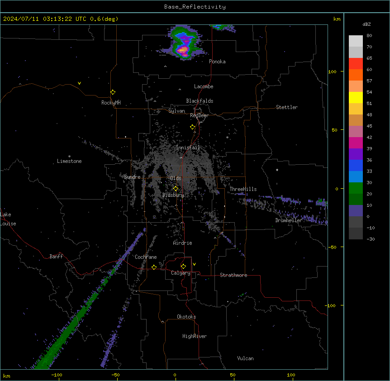
Task: Click the yellow diamond marker below Olds
Action: [x=176, y=189]
